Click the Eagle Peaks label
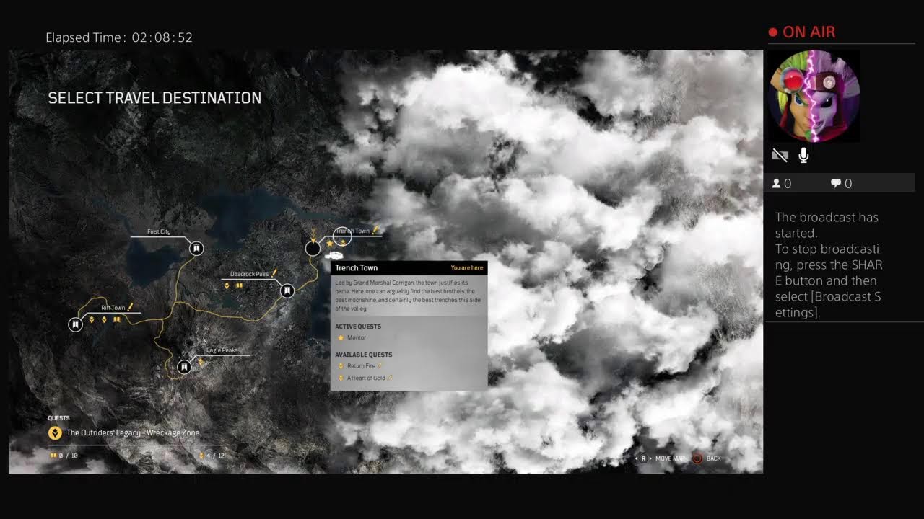 pos(222,350)
